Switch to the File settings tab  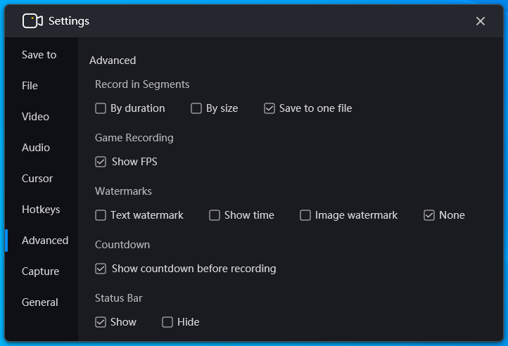tap(30, 86)
